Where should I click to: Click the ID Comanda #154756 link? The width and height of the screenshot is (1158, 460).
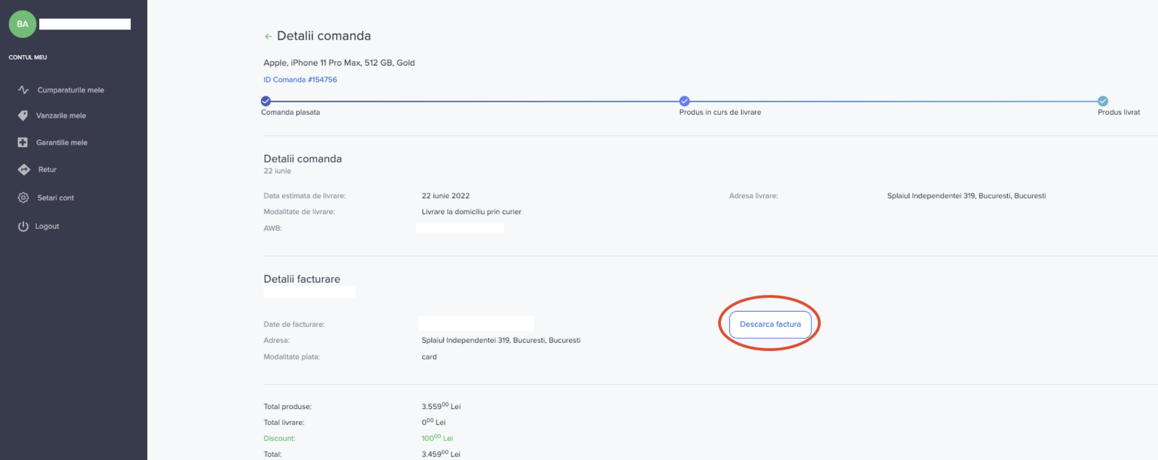click(300, 80)
